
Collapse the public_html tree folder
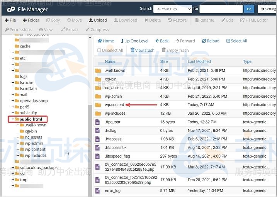click(x=13, y=119)
